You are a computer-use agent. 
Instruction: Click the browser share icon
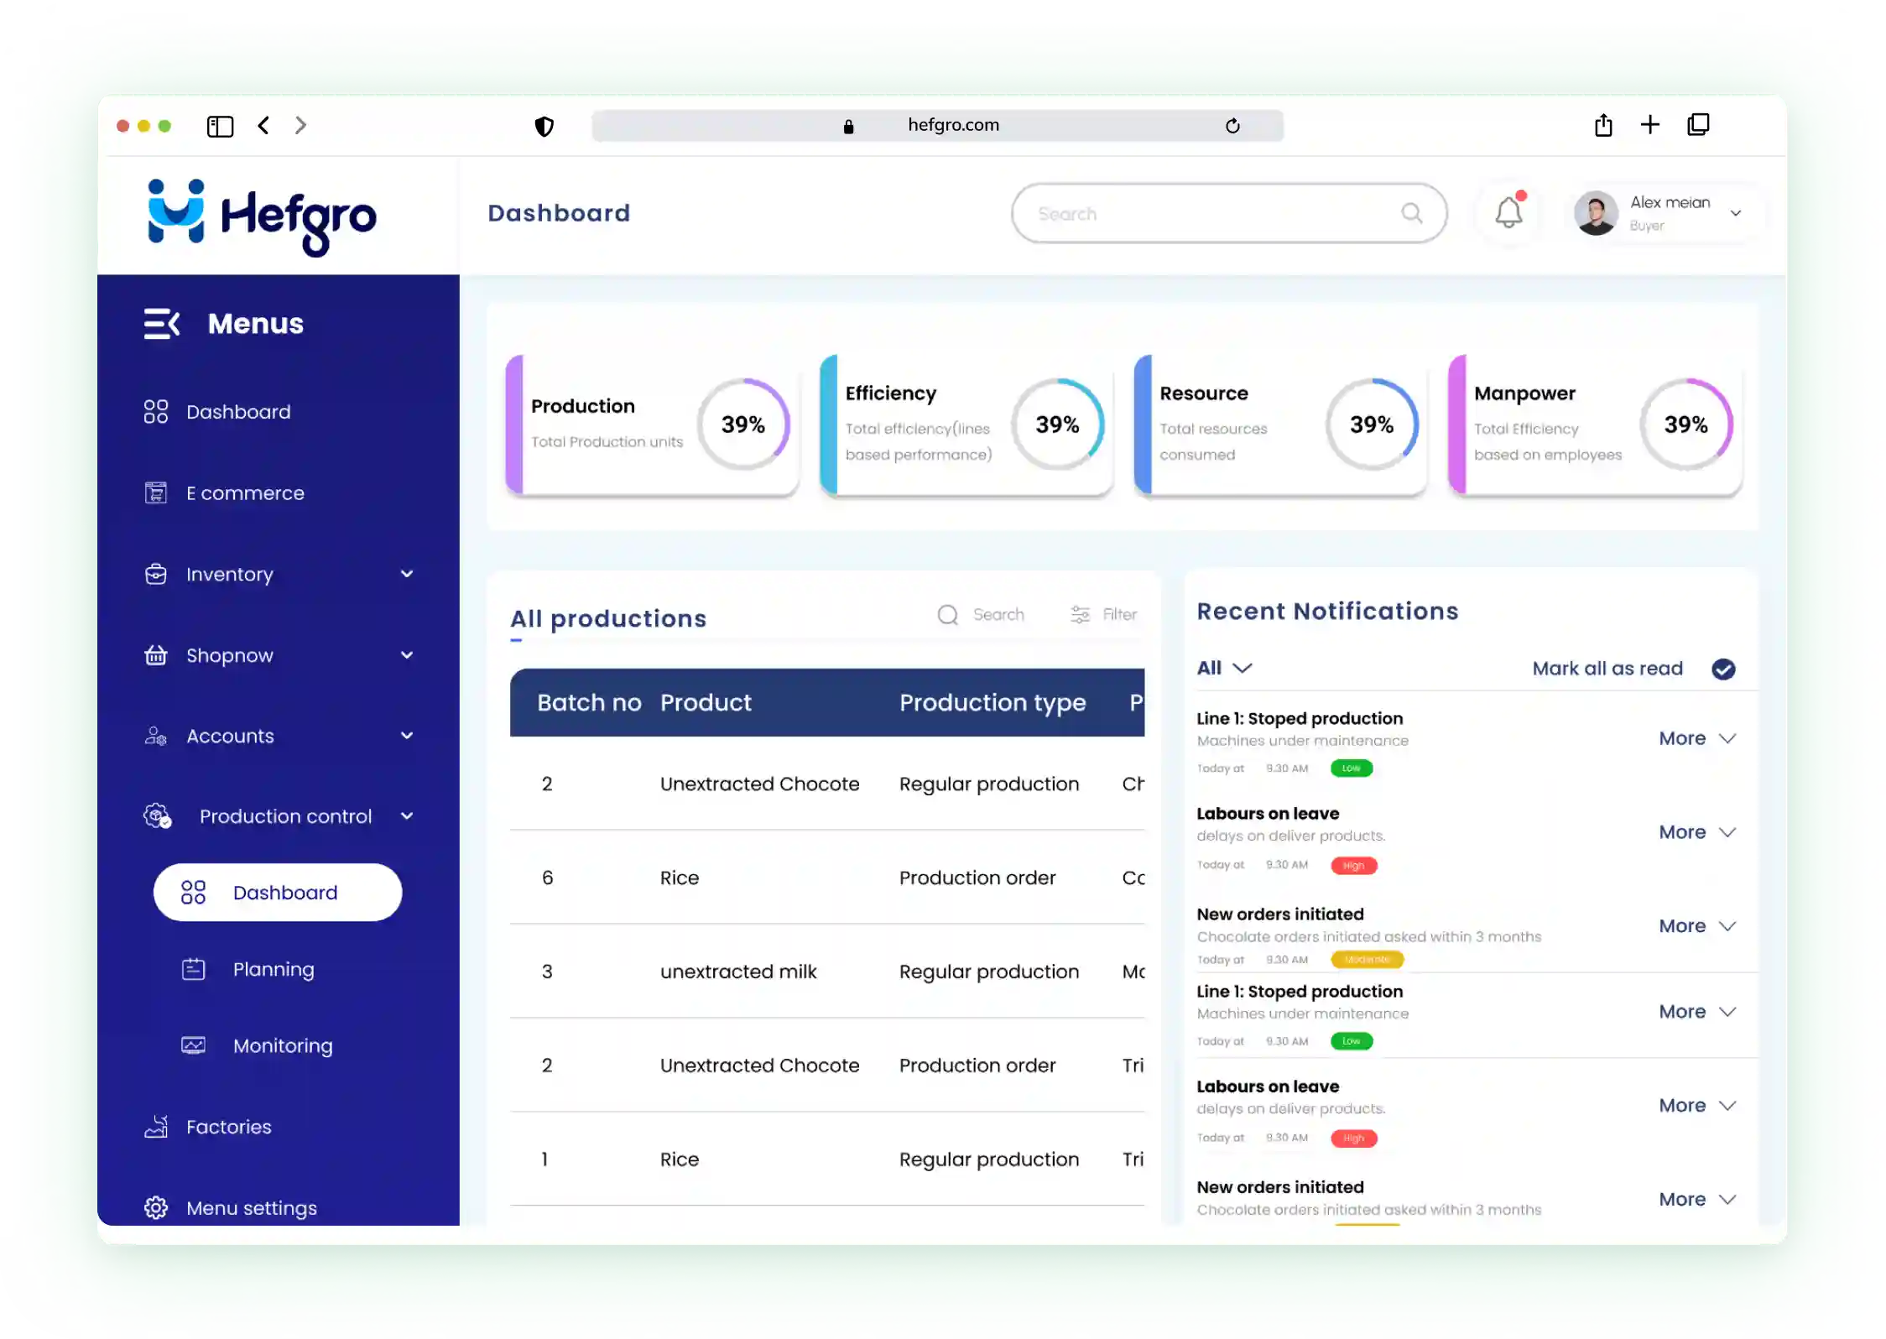1603,126
